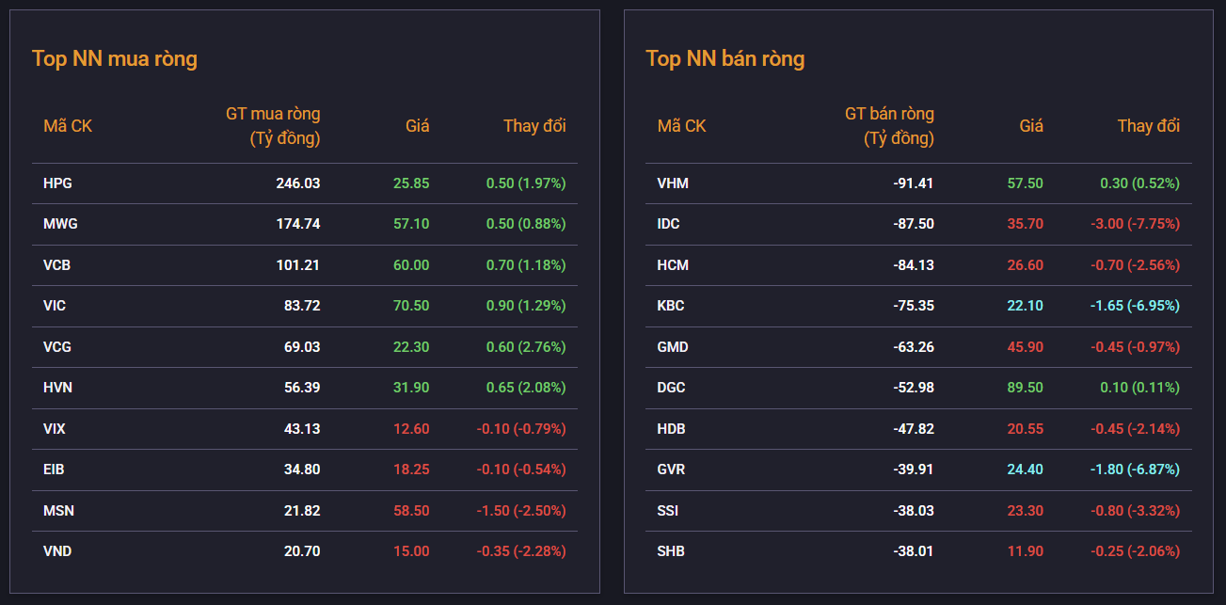Click GVR price 24.40

coord(1026,470)
